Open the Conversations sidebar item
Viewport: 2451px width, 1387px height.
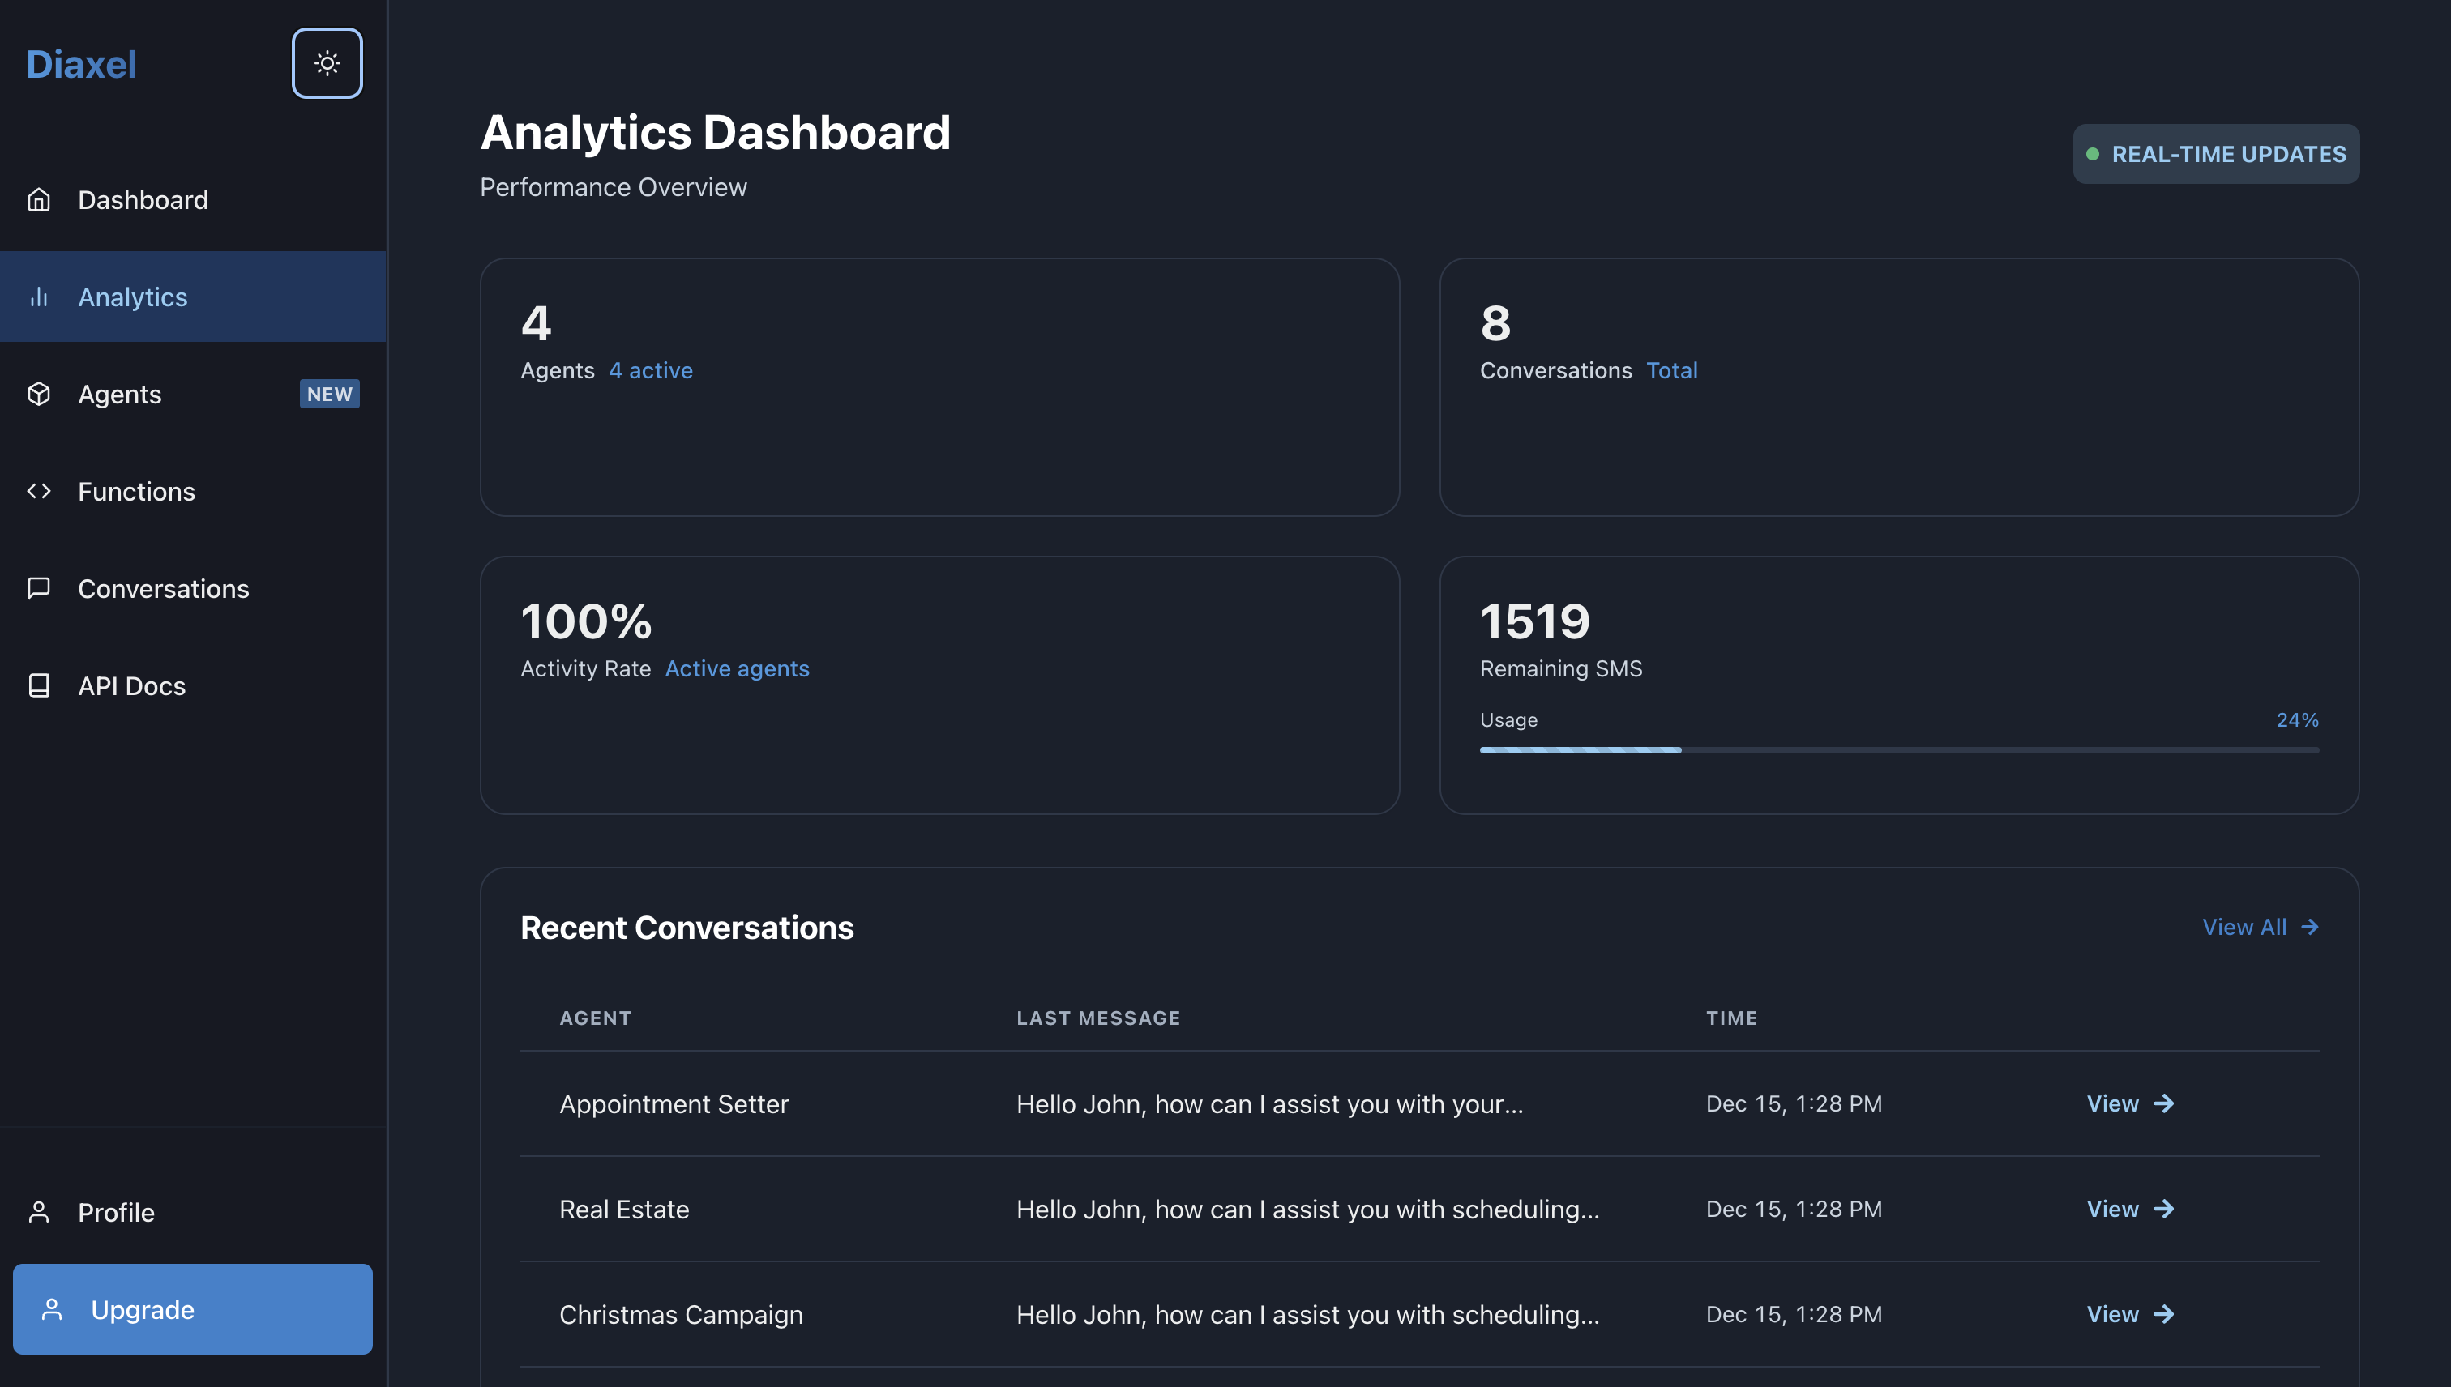[163, 589]
